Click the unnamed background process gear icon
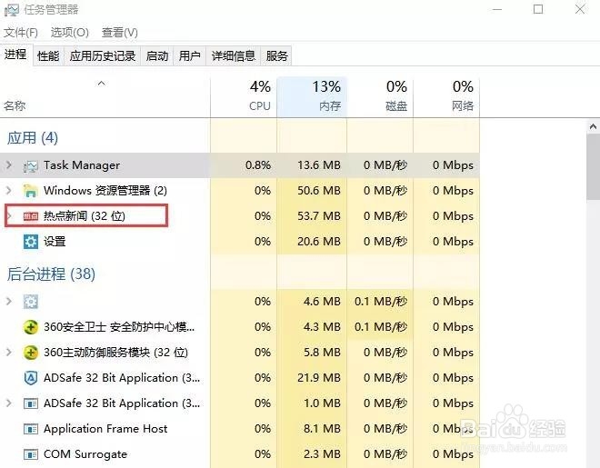The image size is (600, 468). (x=31, y=302)
